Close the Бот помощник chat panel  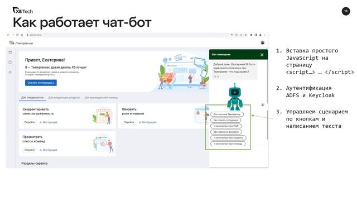tap(262, 55)
